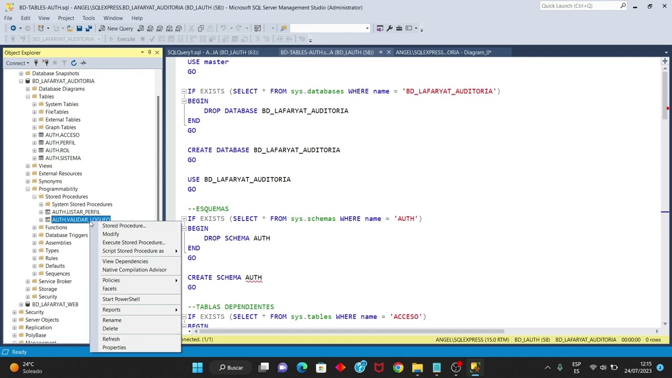Collapse the Tables folder node
672x378 pixels.
[28, 97]
